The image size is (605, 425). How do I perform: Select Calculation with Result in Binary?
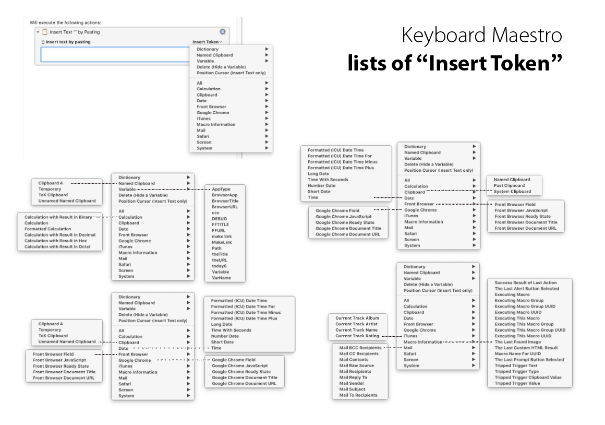(58, 217)
